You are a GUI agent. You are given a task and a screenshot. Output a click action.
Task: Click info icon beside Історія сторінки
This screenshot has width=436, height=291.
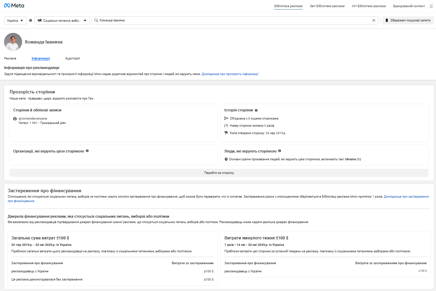[256, 110]
